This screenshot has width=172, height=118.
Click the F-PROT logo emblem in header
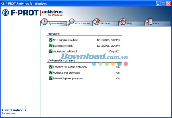6,13
